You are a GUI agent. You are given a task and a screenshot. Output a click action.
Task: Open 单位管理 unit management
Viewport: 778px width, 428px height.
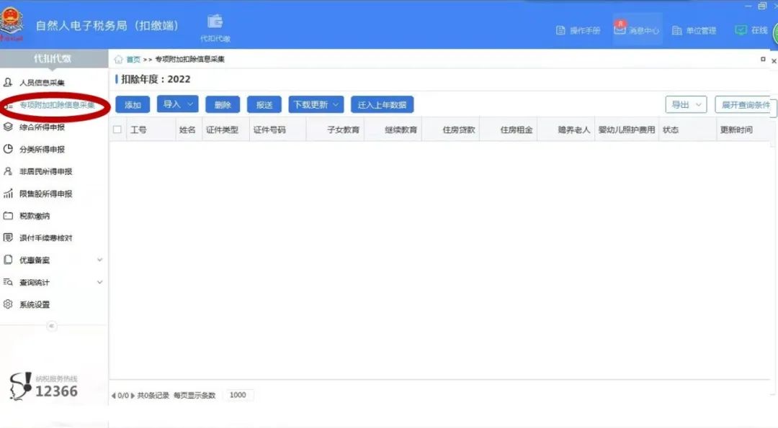click(x=696, y=29)
